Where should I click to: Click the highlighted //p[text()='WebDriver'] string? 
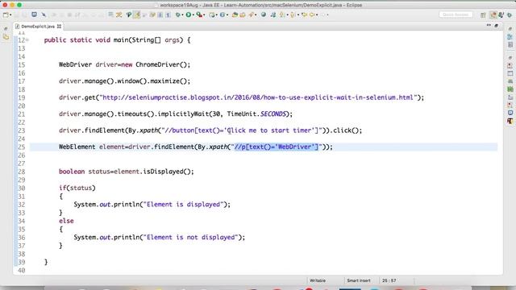277,147
